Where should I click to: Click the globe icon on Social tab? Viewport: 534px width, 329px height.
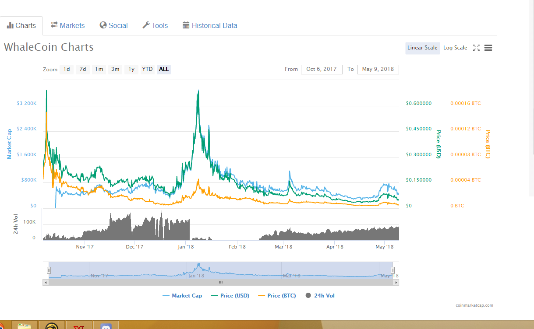pos(103,25)
